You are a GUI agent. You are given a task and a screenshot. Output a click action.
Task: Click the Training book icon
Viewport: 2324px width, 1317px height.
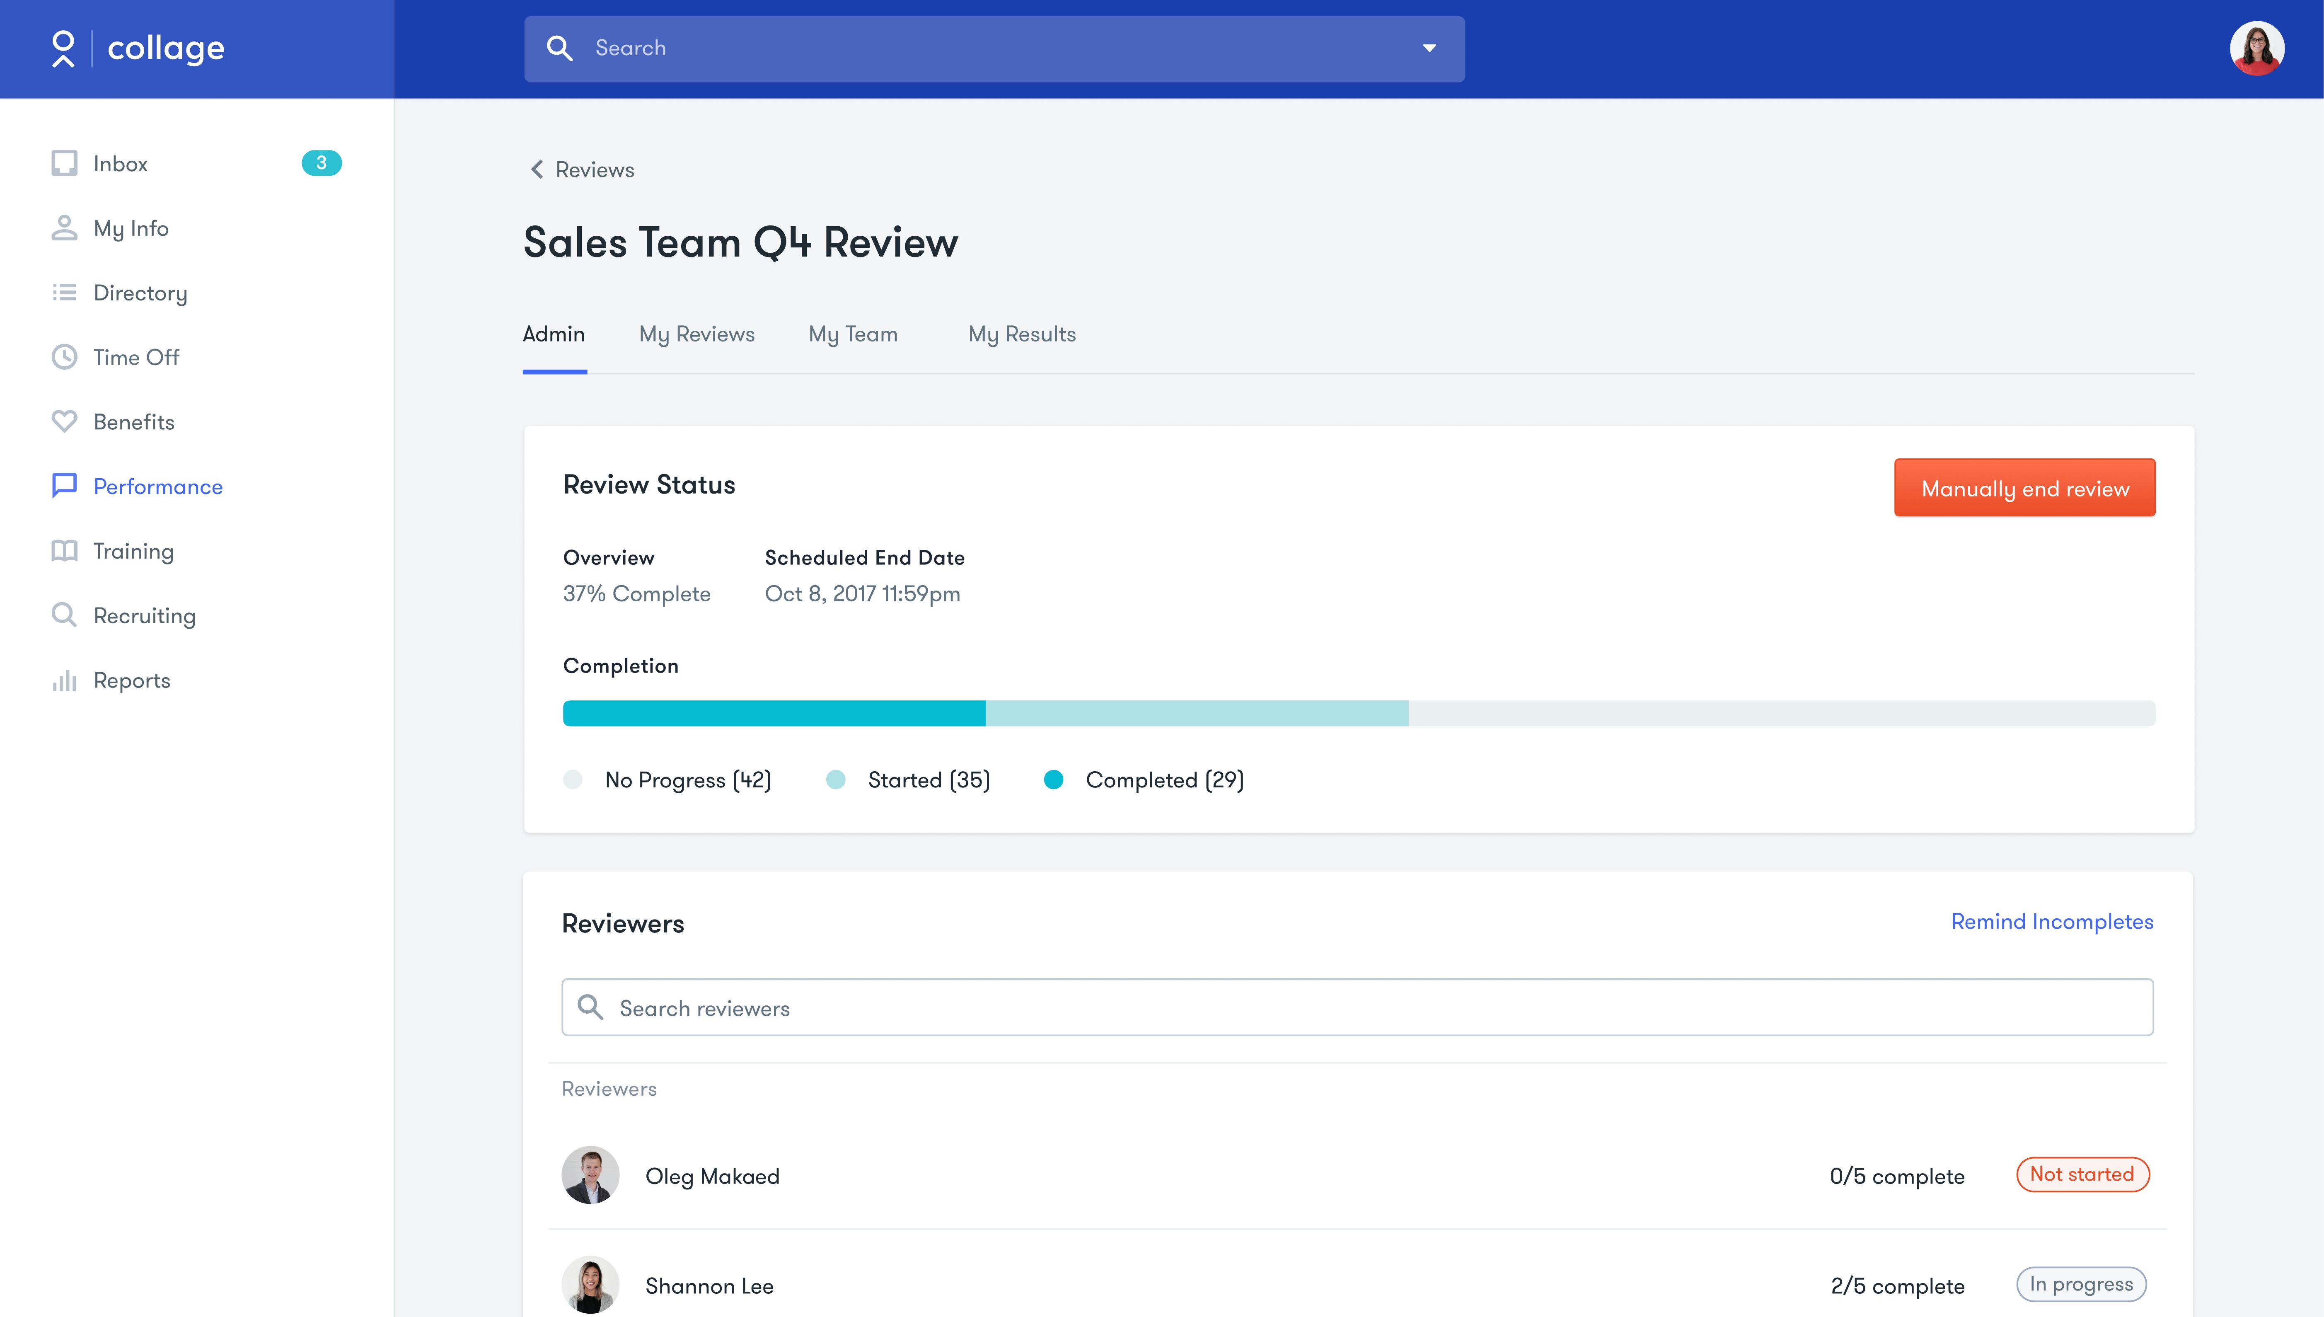pyautogui.click(x=64, y=551)
